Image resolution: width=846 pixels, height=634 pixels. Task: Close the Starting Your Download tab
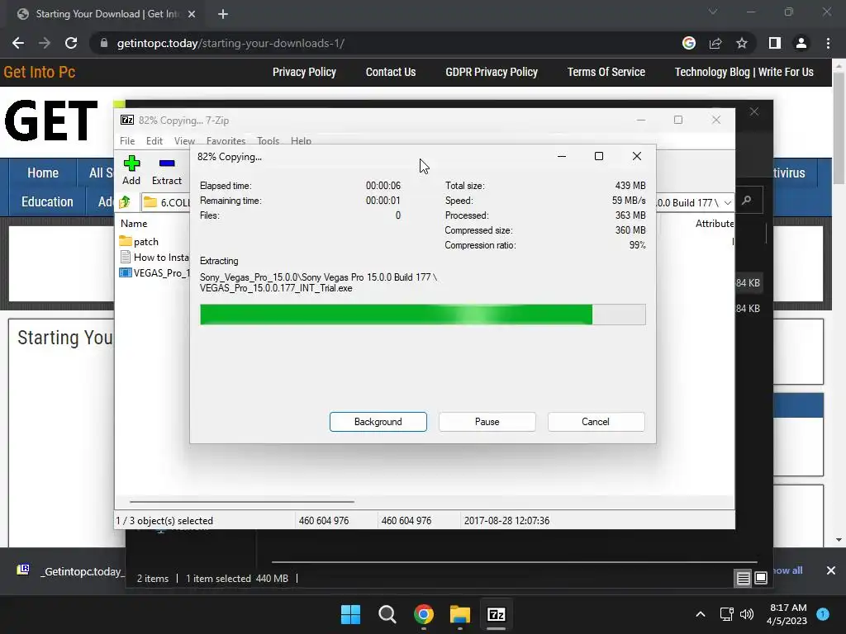[x=192, y=14]
